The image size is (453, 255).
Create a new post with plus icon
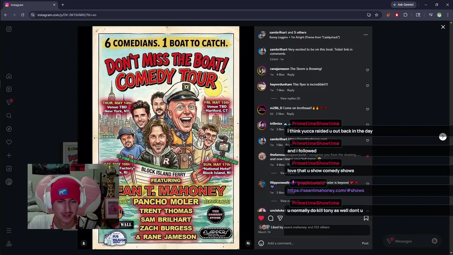point(9,155)
